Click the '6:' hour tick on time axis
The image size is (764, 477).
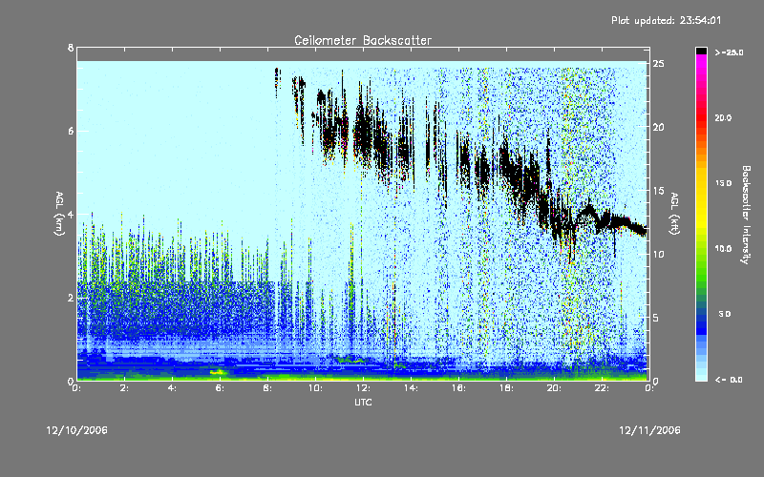click(x=220, y=388)
